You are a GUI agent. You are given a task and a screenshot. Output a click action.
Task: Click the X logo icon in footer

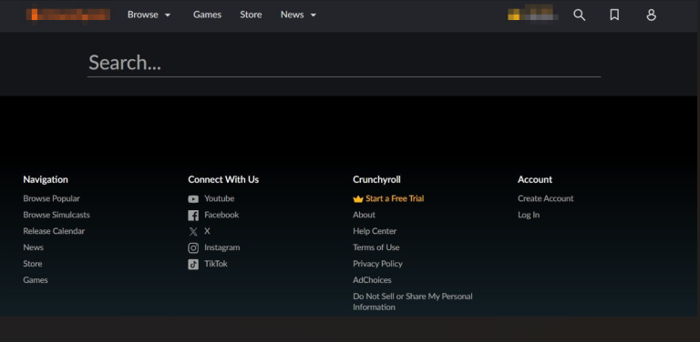click(x=193, y=232)
